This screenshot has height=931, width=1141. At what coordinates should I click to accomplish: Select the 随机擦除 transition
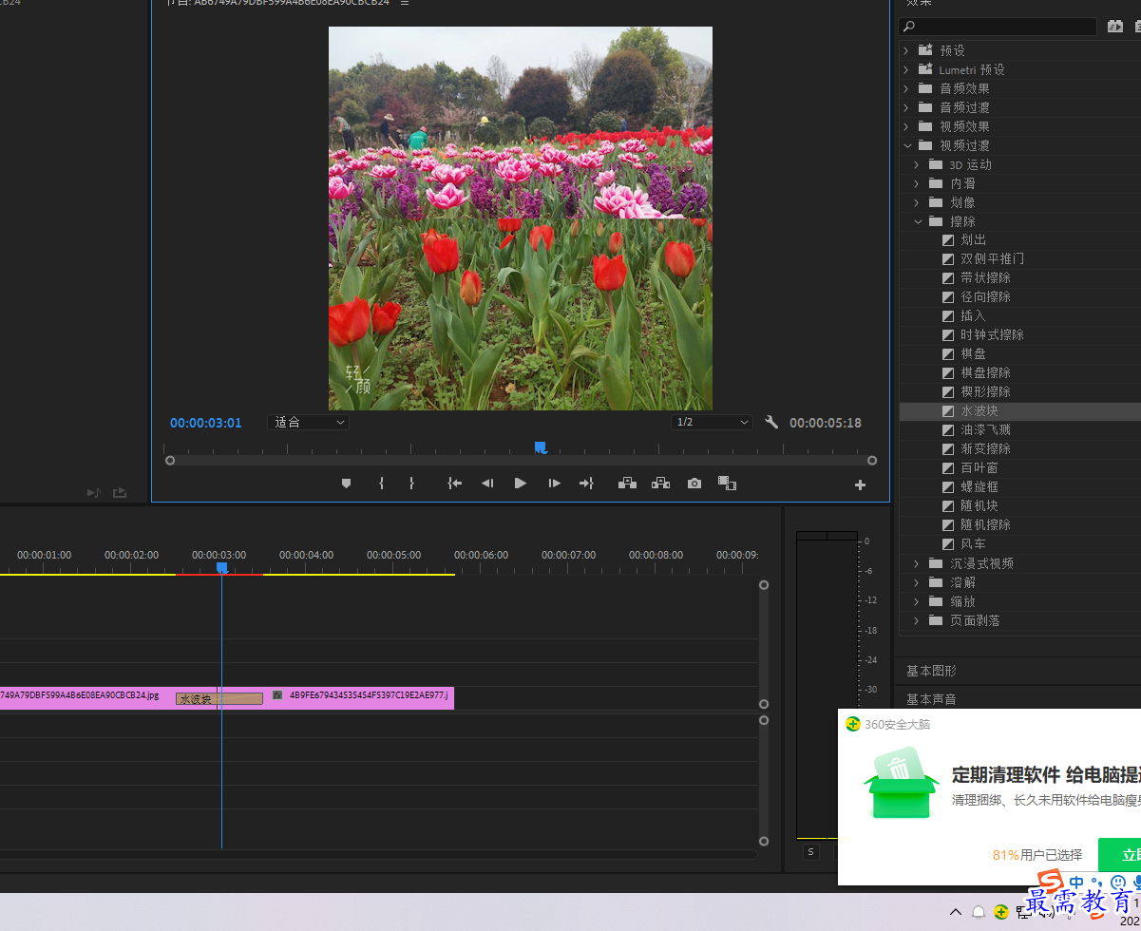point(985,525)
